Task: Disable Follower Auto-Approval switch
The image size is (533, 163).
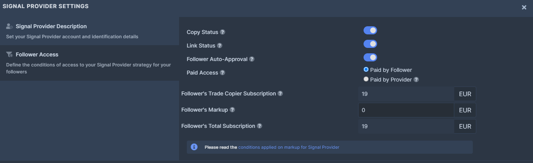Action: click(370, 58)
